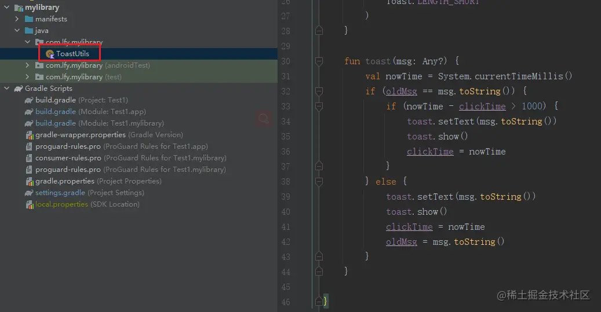Click line number 38 in gutter
601x312 pixels.
point(286,181)
